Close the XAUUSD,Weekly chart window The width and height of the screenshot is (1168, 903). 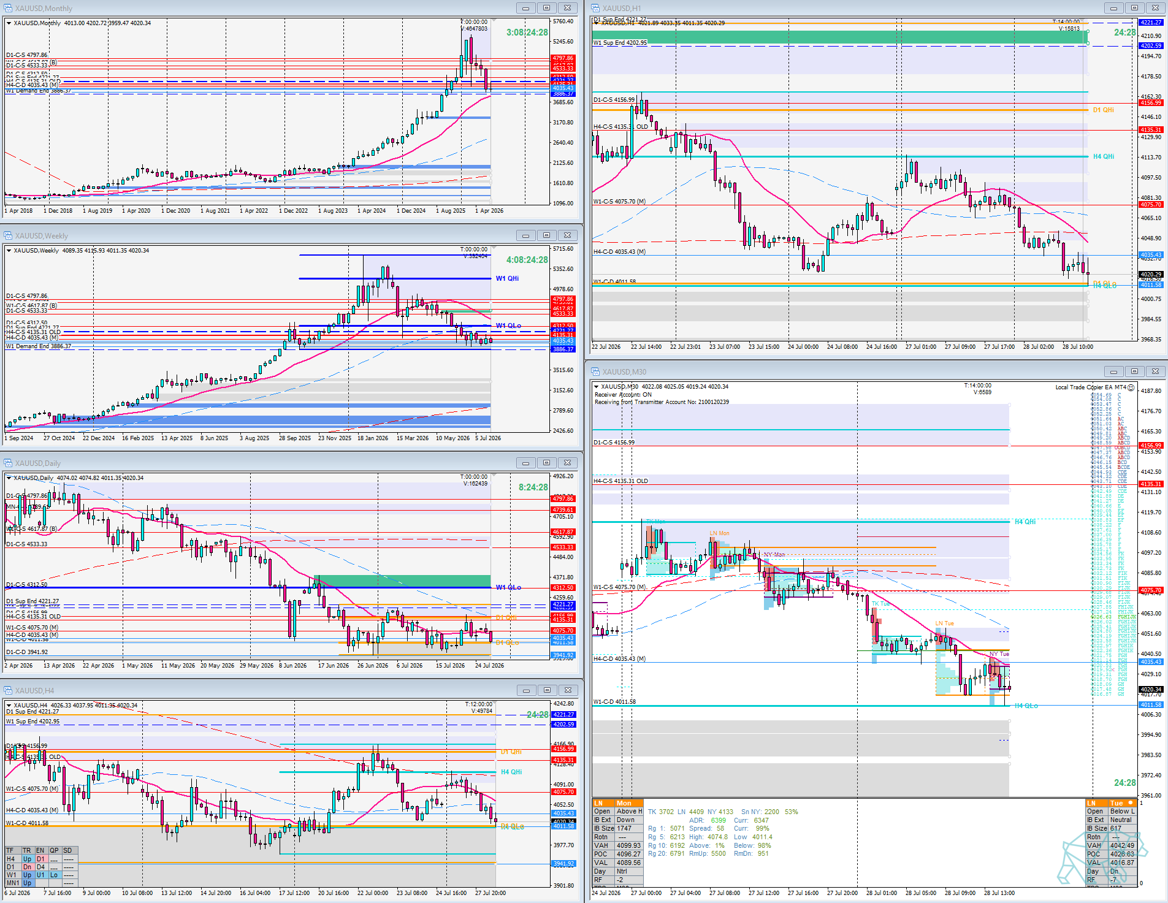click(568, 235)
